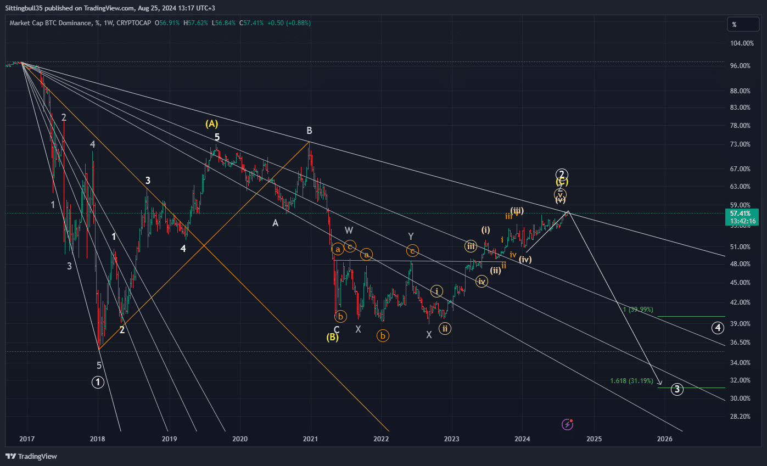Viewport: 767px width, 466px height.
Task: Click the +0.50 (+0.88%) change value
Action: click(x=289, y=23)
